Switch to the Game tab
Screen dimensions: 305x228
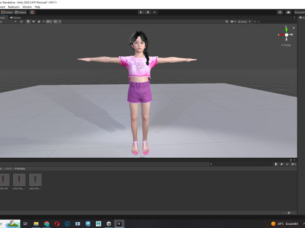tap(15, 18)
